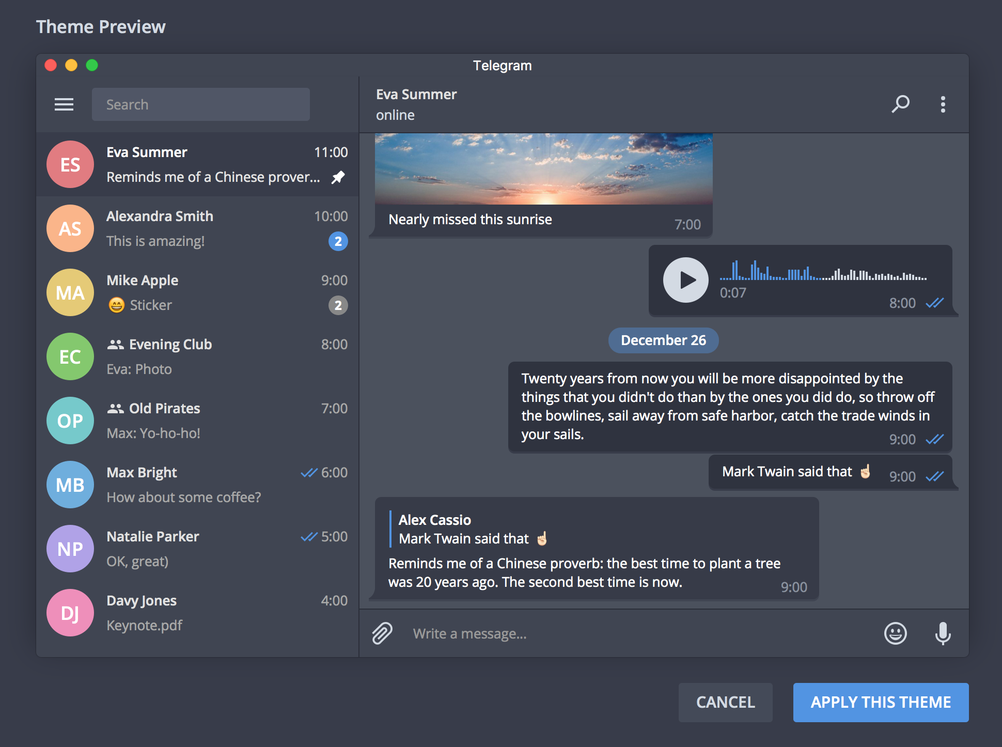Screen dimensions: 1002x747
Task: Click the search-in-chat magnifier icon
Action: (x=900, y=104)
